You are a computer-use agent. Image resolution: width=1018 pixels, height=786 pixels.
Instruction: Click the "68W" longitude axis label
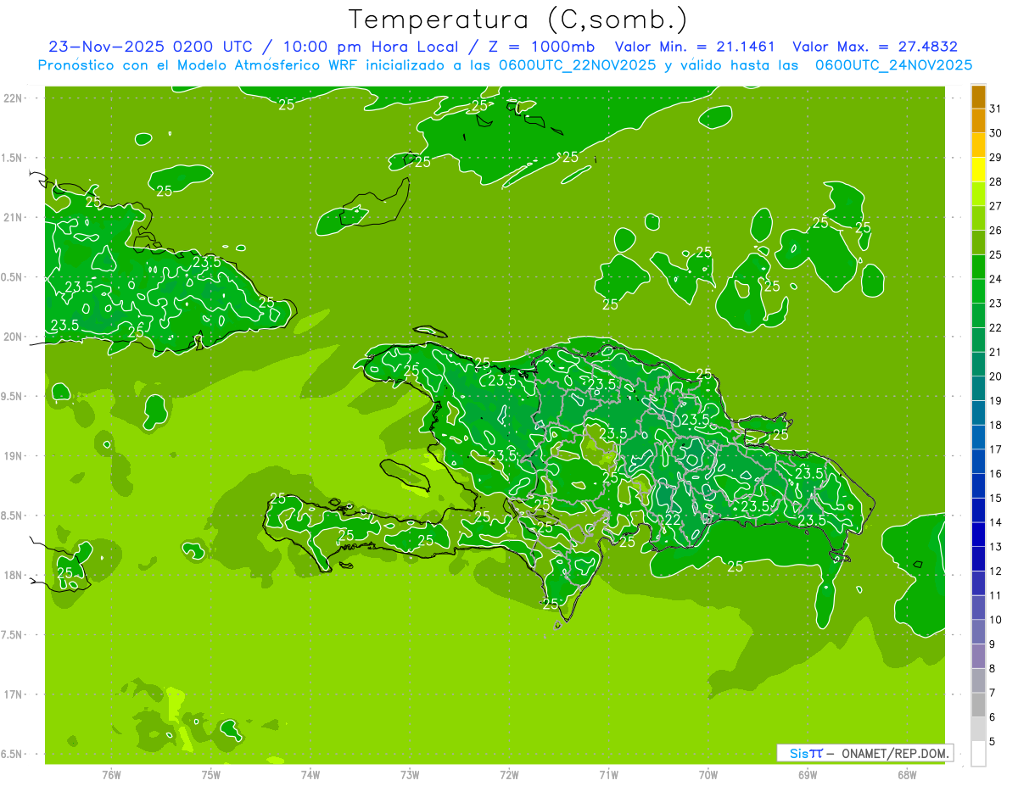(x=907, y=774)
